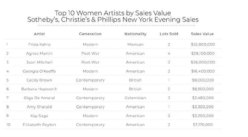Image resolution: width=248 pixels, height=137 pixels.
Task: Select the $28,100,000 sales value cell
Action: pyautogui.click(x=202, y=54)
